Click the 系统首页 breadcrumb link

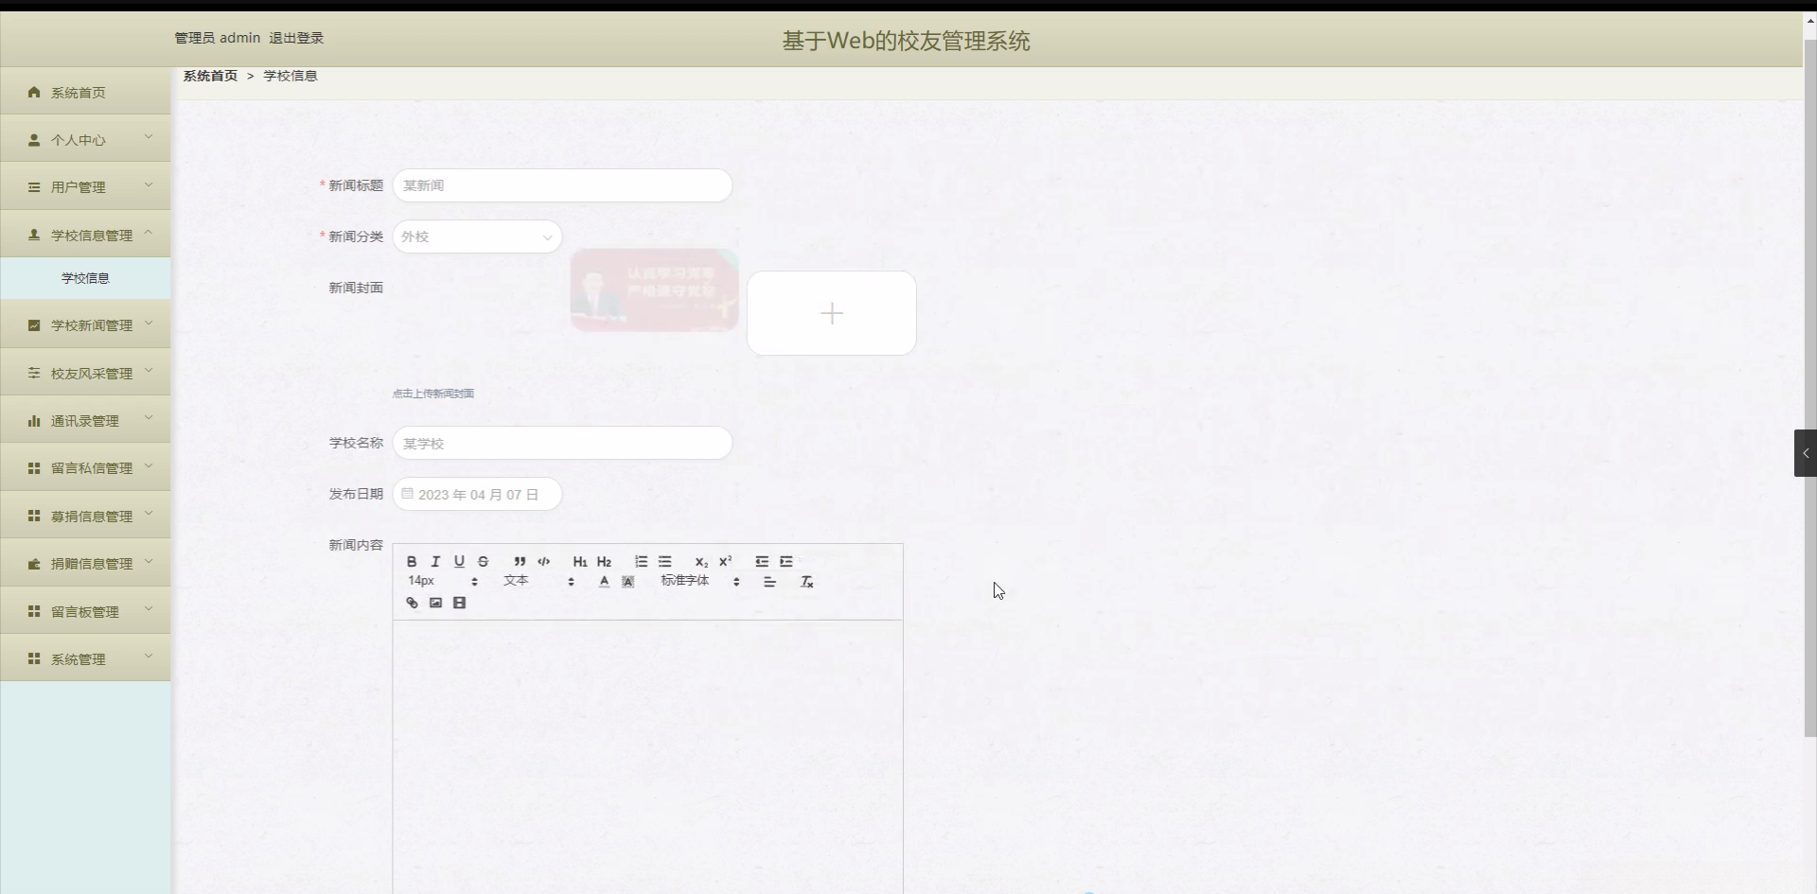tap(210, 76)
